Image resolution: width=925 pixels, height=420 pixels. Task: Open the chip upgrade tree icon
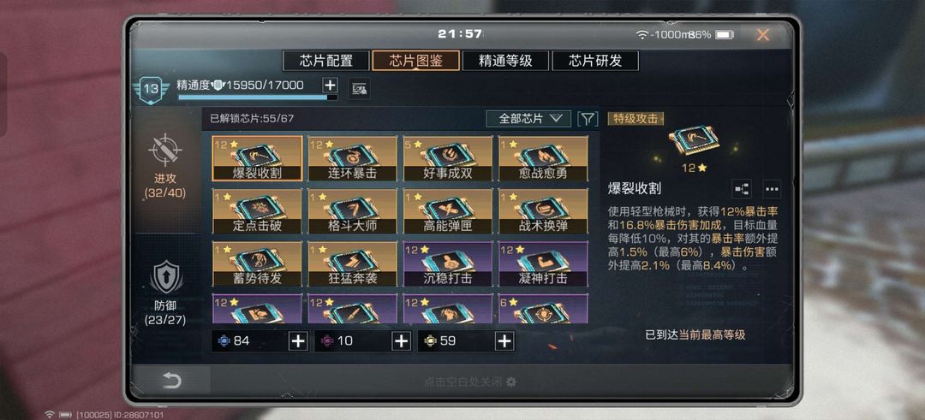coord(742,188)
